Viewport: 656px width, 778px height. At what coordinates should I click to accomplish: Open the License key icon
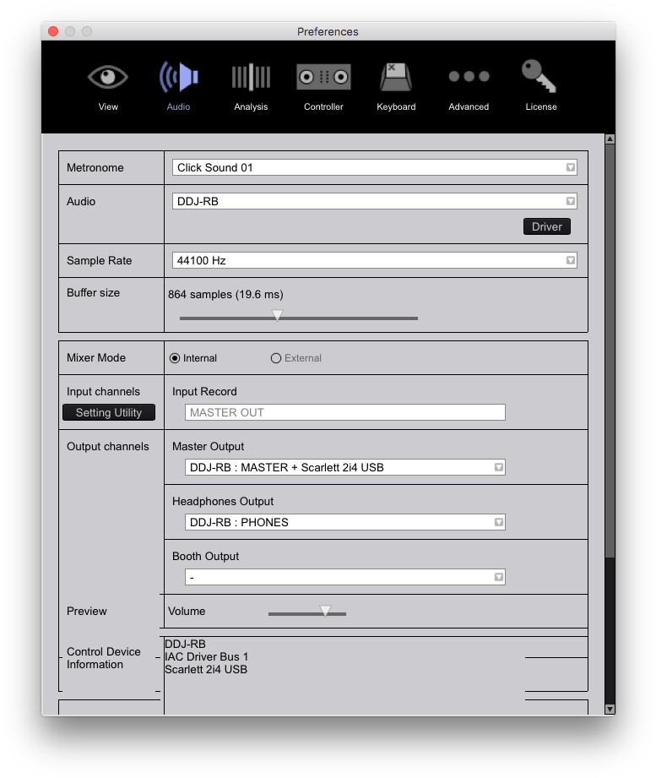(539, 76)
